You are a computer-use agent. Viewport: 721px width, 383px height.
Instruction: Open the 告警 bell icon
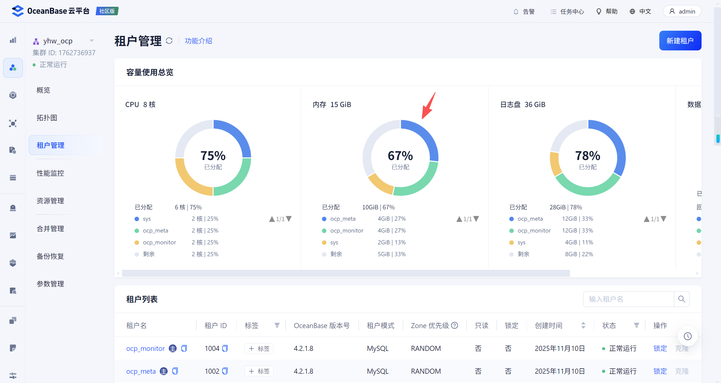point(516,12)
